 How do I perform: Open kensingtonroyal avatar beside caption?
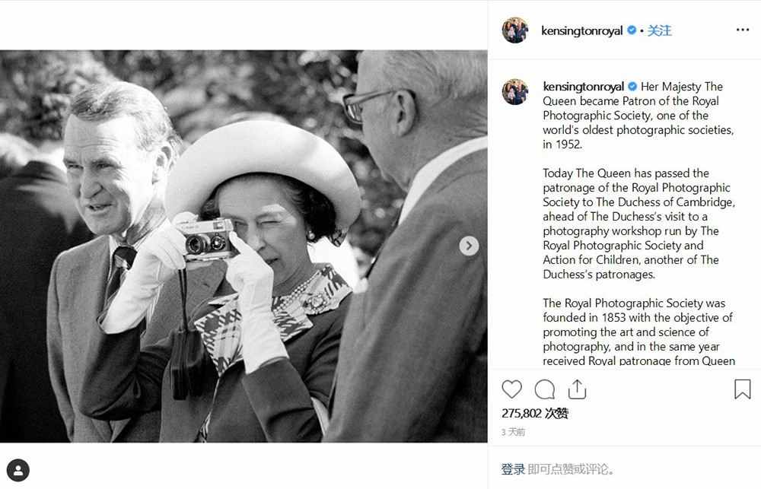click(x=515, y=92)
